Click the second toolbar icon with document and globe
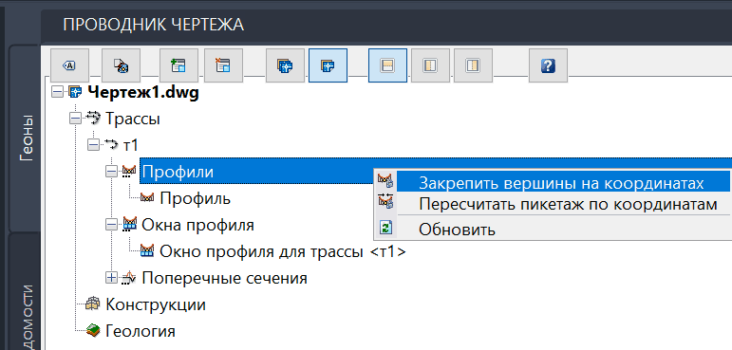The image size is (732, 350). (122, 65)
